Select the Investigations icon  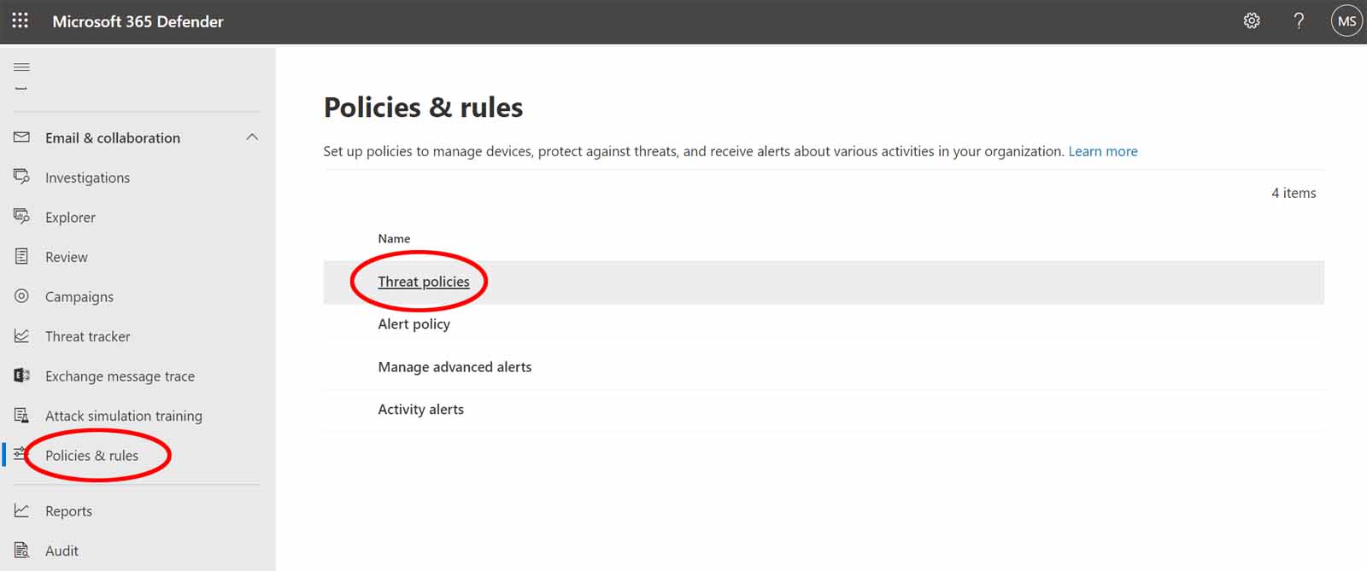click(21, 177)
